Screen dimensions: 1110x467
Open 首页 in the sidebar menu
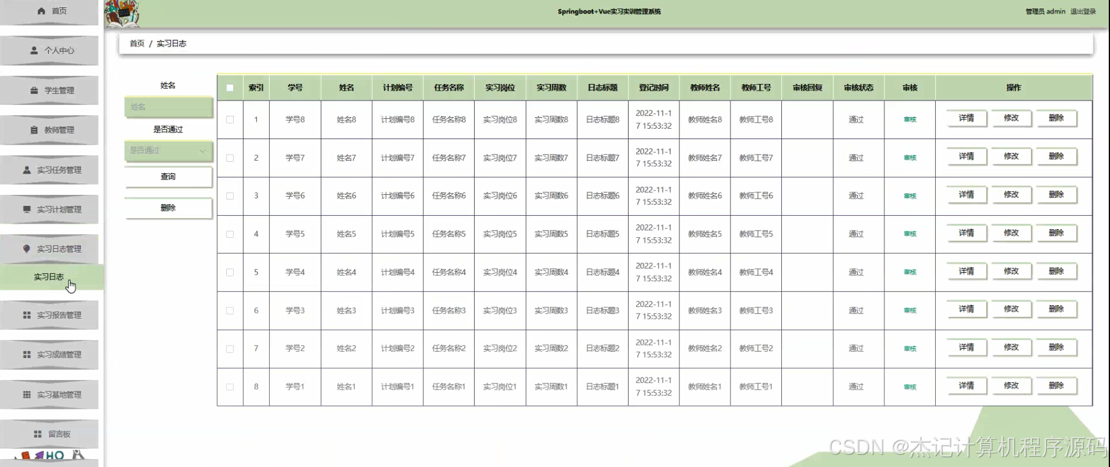(49, 11)
